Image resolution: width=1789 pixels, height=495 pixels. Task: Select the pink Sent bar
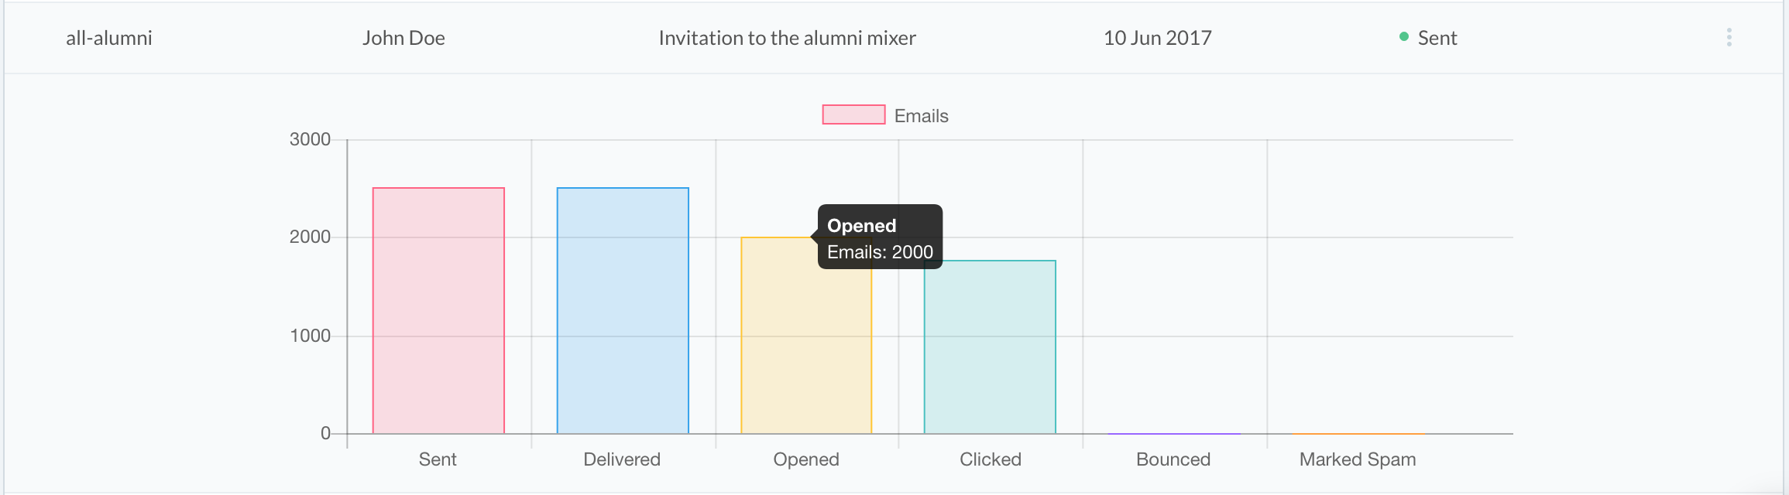438,310
